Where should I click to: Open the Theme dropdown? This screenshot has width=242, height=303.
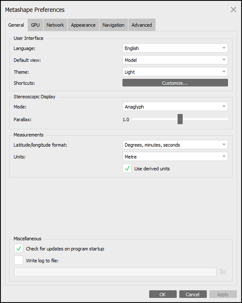click(175, 72)
